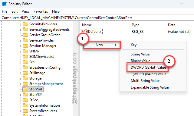The image size is (194, 116).
Task: Click the REG_SZ type cell
Action: point(138,32)
